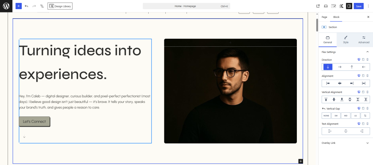Open the three-dot options menu
The height and width of the screenshot is (165, 373).
[369, 6]
